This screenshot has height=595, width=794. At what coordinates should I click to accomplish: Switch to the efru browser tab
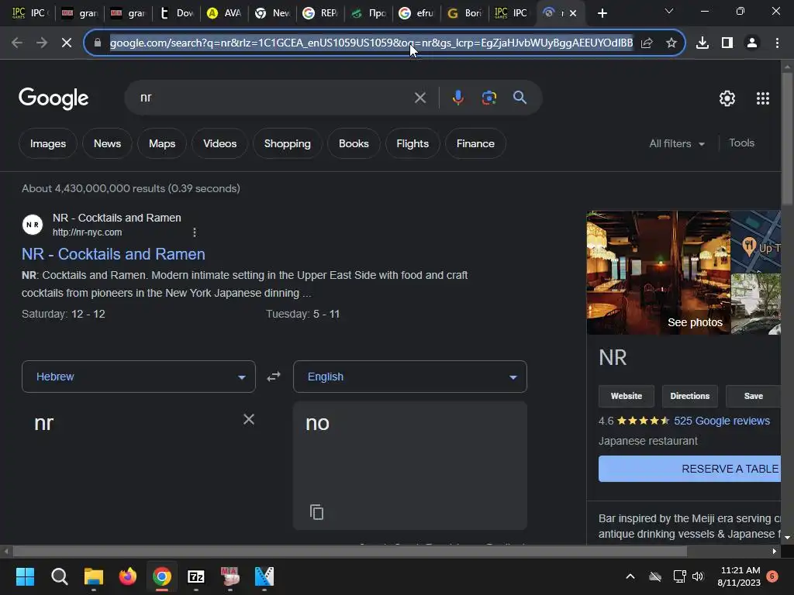click(417, 13)
